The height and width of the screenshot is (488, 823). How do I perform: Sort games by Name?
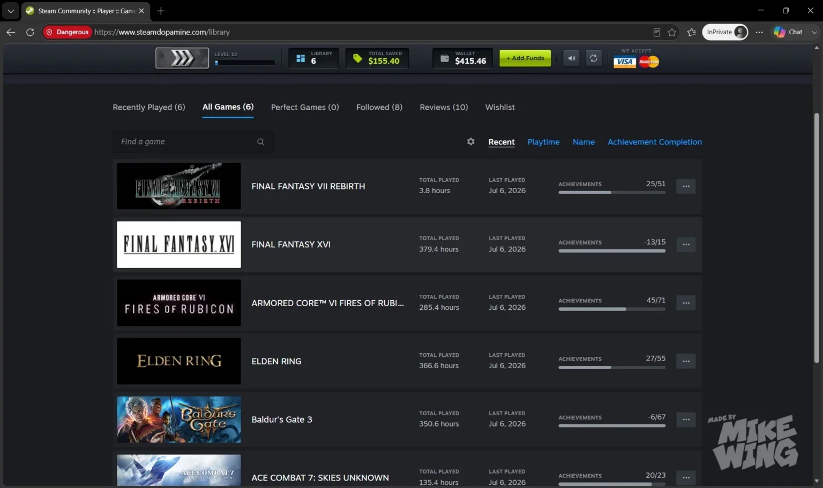[x=583, y=142]
